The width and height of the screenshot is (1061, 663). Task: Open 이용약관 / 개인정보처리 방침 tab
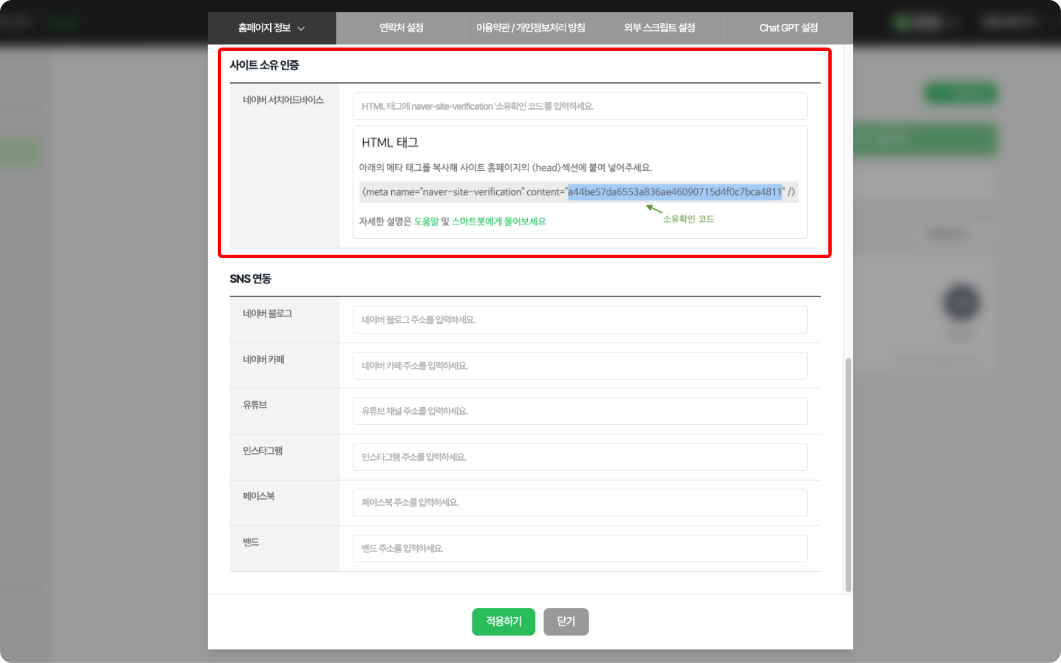tap(530, 28)
